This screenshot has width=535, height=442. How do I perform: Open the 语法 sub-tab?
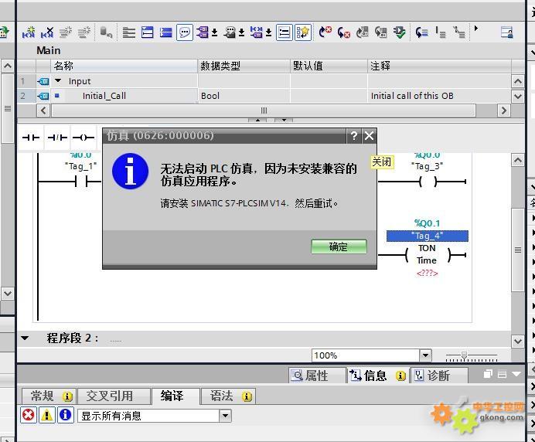tap(227, 396)
